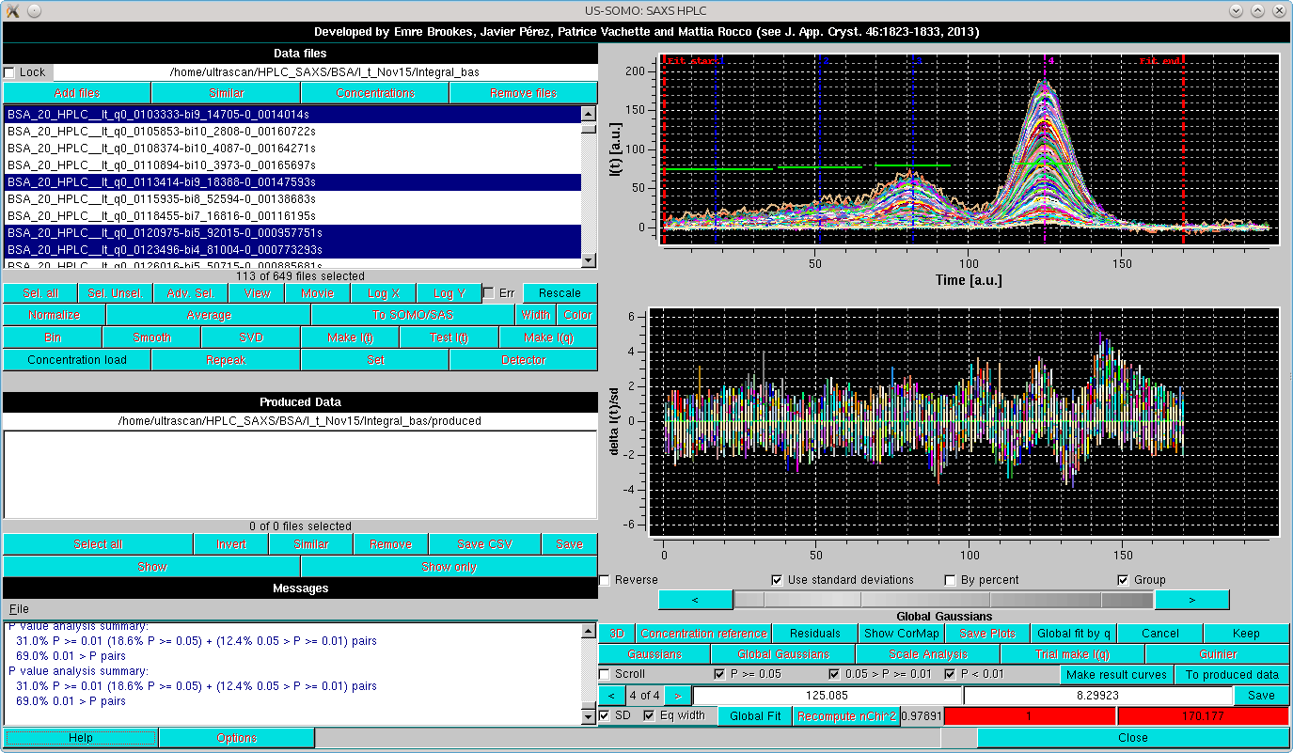Click the Movie button
The height and width of the screenshot is (753, 1293).
click(x=318, y=293)
